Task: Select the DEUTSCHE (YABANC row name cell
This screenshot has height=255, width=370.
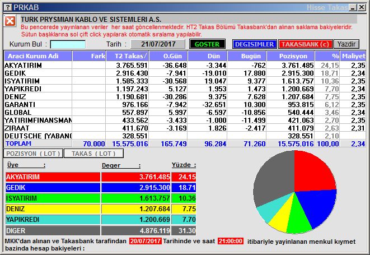Action: 38,136
